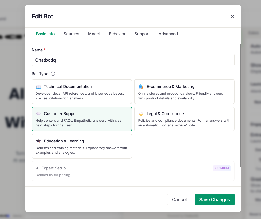Click the graduation cap Education icon
Viewport: 261px width, 219px height.
39,141
